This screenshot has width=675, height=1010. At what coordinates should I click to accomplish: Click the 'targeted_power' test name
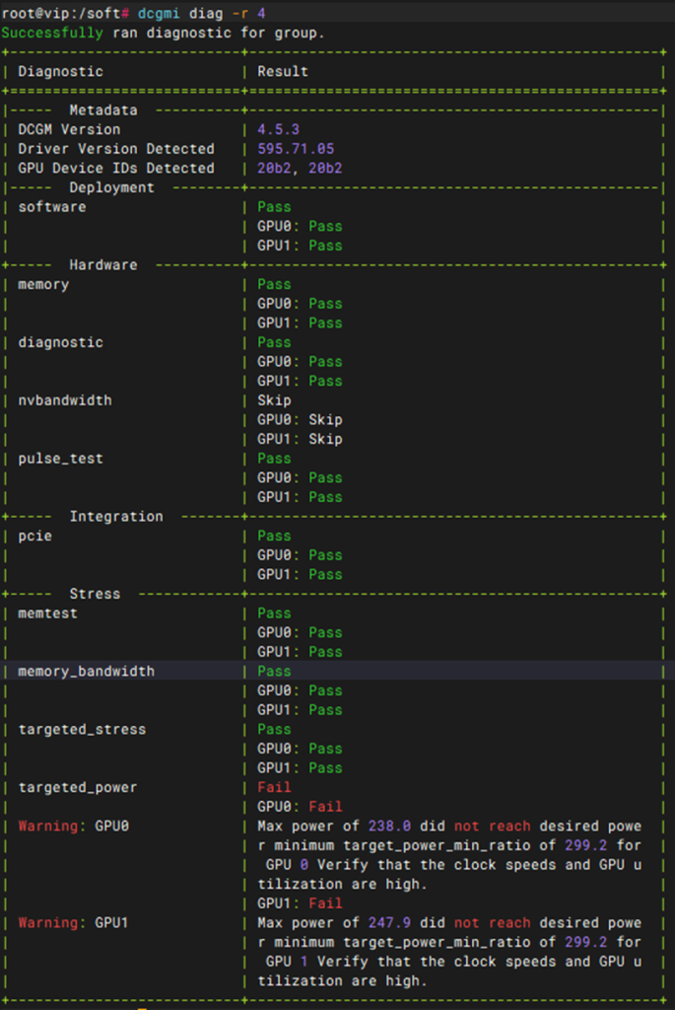pyautogui.click(x=77, y=787)
